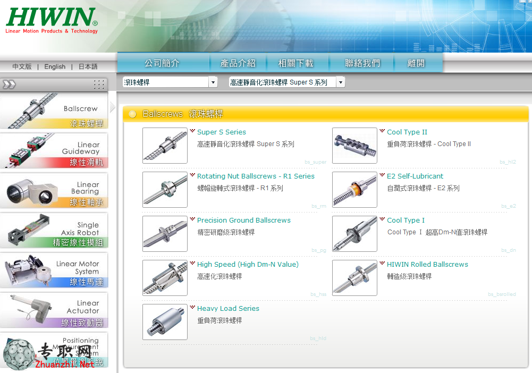Open the Positioning Measurement System category
This screenshot has width=532, height=373.
coord(54,351)
